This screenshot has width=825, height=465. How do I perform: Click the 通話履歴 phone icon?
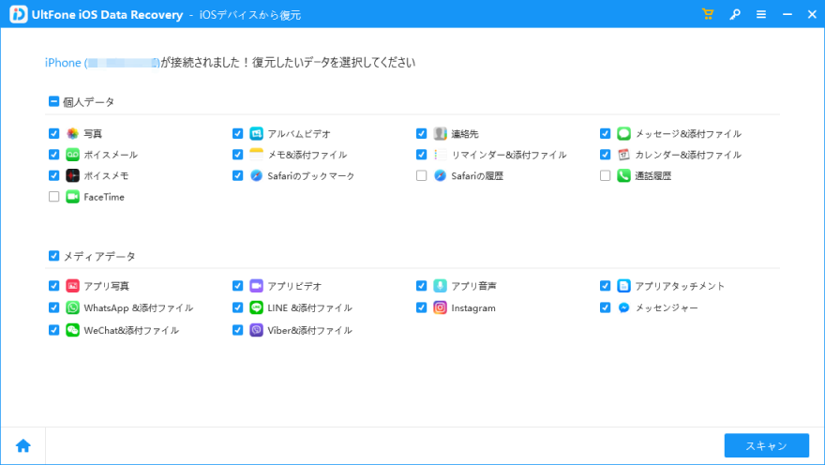(x=624, y=175)
